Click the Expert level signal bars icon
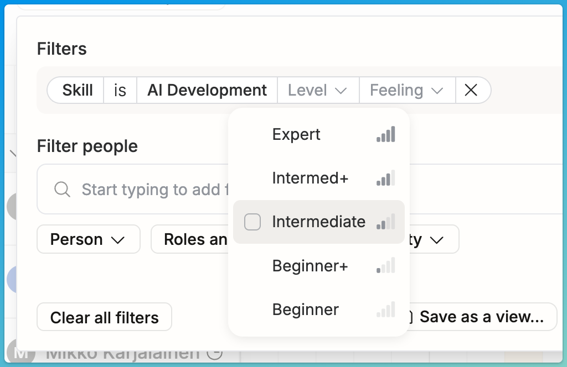 [385, 134]
